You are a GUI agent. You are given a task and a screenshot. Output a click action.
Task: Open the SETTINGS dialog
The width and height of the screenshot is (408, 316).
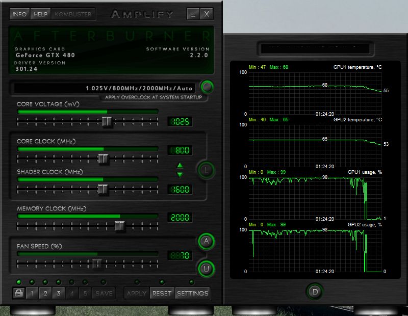[x=193, y=293]
